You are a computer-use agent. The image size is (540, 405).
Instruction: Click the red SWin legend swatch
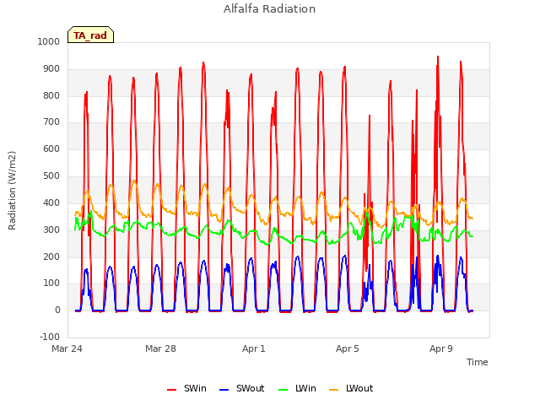point(172,390)
